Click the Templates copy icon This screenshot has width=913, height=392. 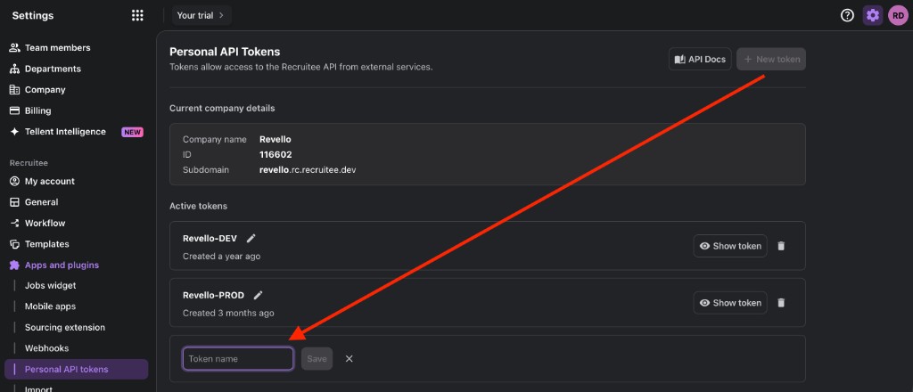[14, 244]
